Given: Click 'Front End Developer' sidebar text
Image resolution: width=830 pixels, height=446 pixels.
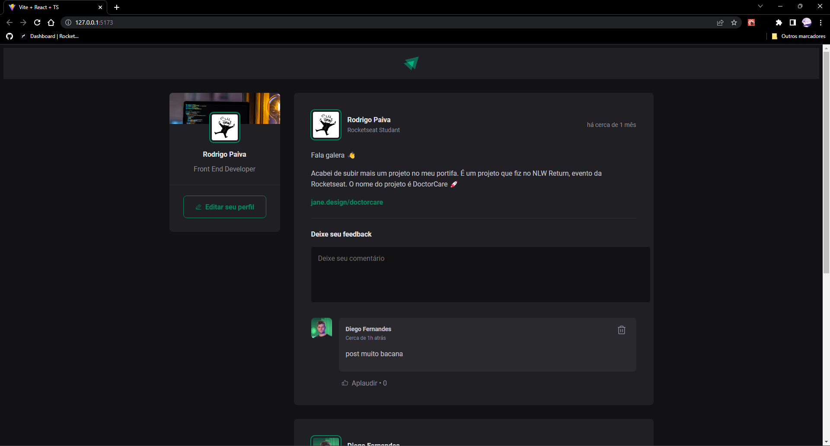Looking at the screenshot, I should click(224, 169).
